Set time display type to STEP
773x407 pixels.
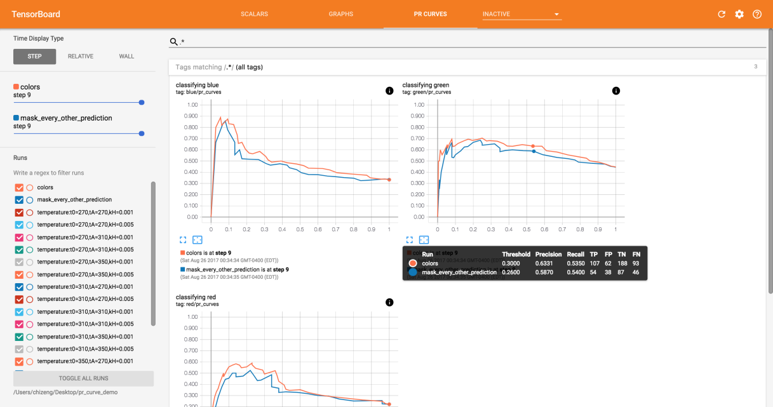tap(34, 57)
